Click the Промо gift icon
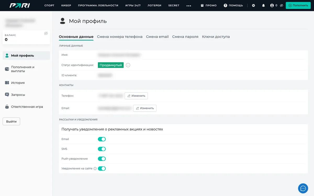The height and width of the screenshot is (196, 314). click(202, 5)
